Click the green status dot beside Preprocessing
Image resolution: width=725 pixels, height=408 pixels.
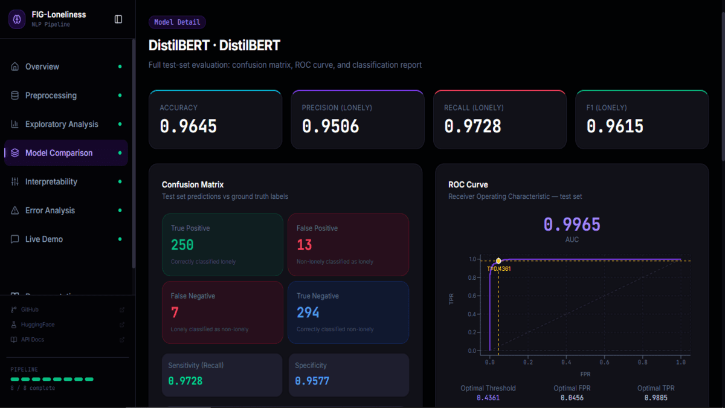point(120,96)
